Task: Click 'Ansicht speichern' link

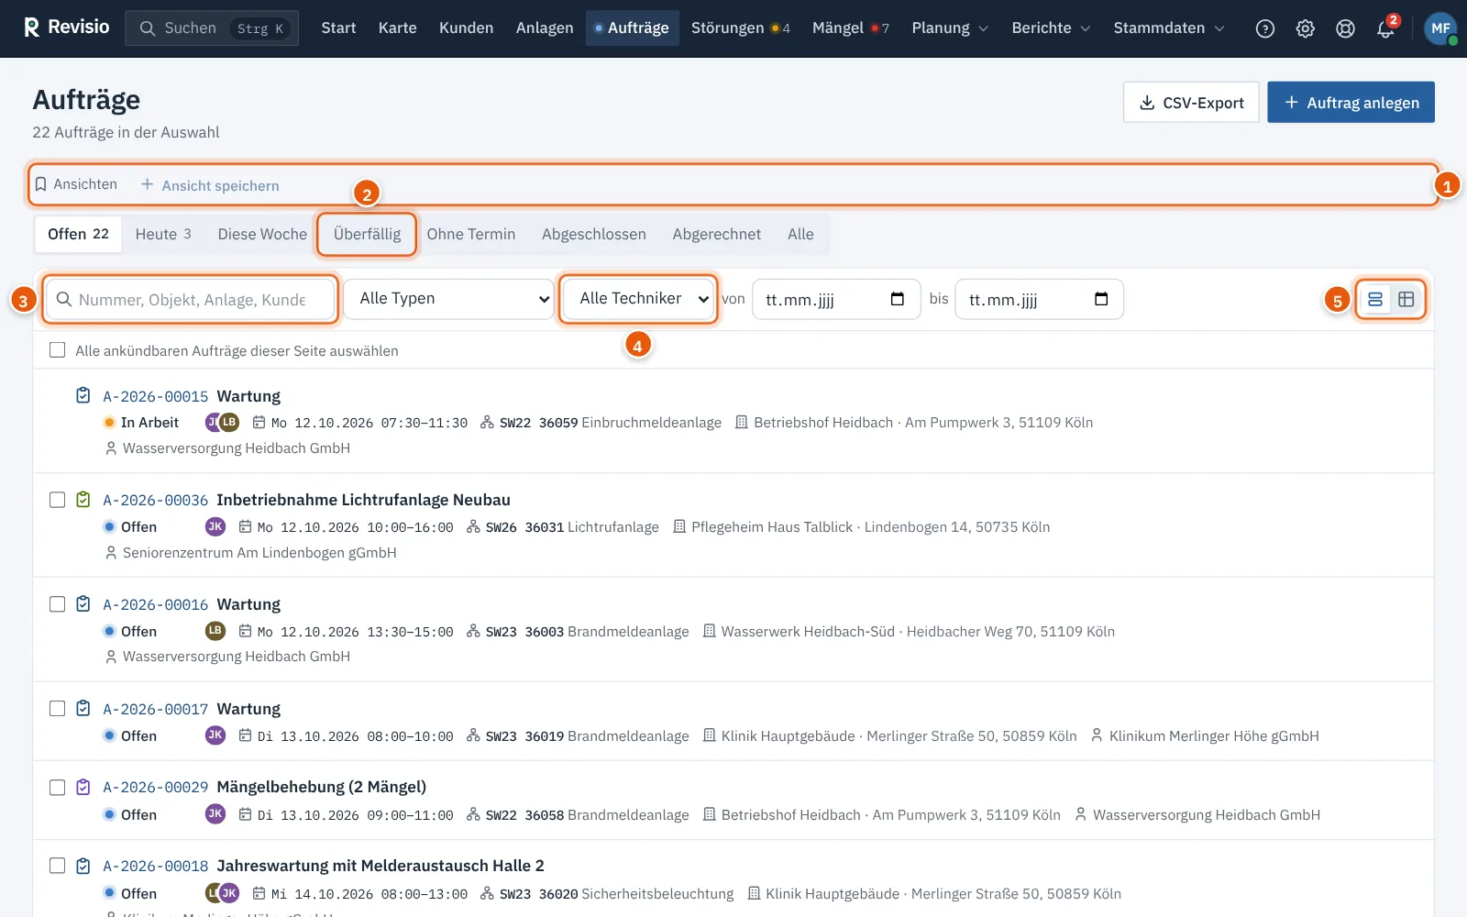Action: [x=210, y=185]
